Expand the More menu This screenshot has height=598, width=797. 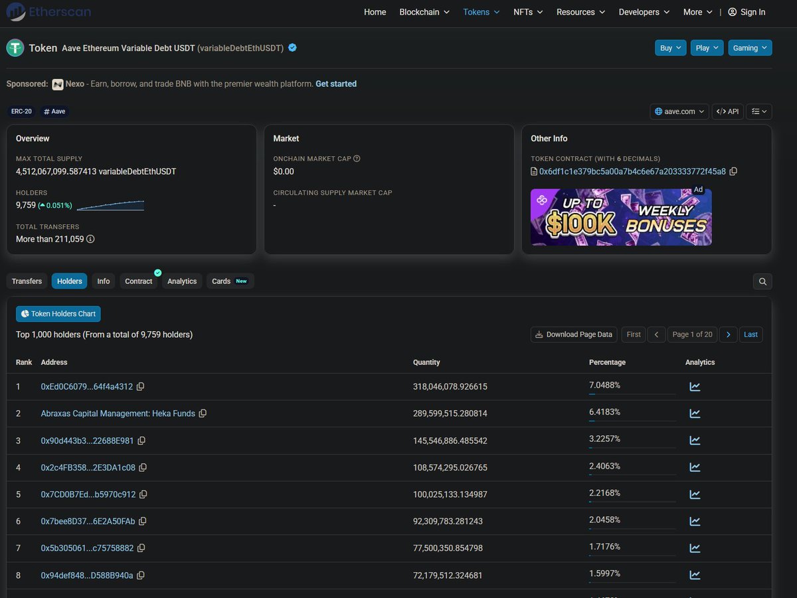(x=698, y=12)
